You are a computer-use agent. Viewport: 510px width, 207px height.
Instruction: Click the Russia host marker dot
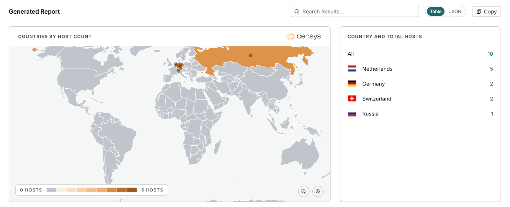pos(251,55)
